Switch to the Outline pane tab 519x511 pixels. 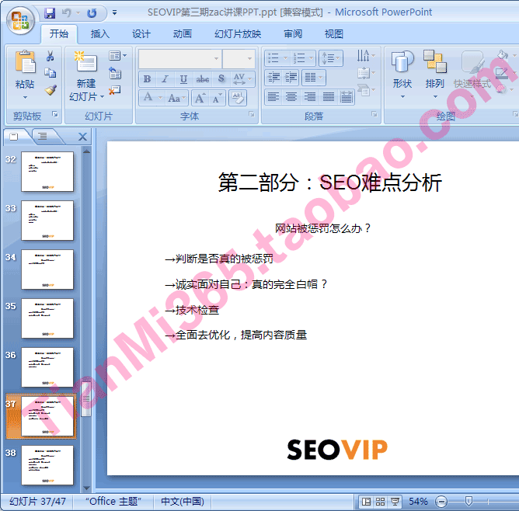pyautogui.click(x=43, y=136)
